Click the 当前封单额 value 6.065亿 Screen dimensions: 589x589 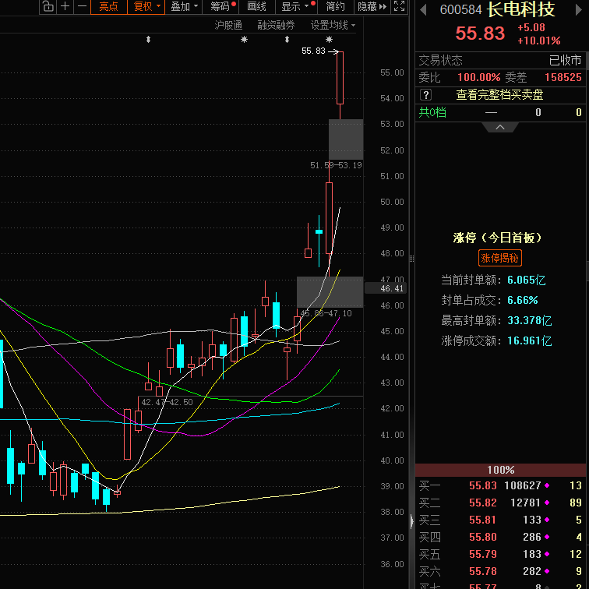coord(526,280)
